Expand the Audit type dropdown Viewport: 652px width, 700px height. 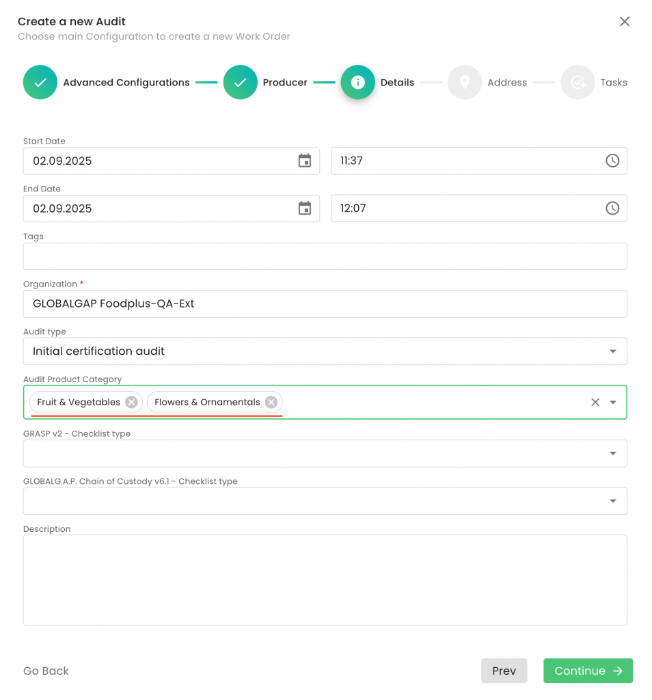click(612, 351)
